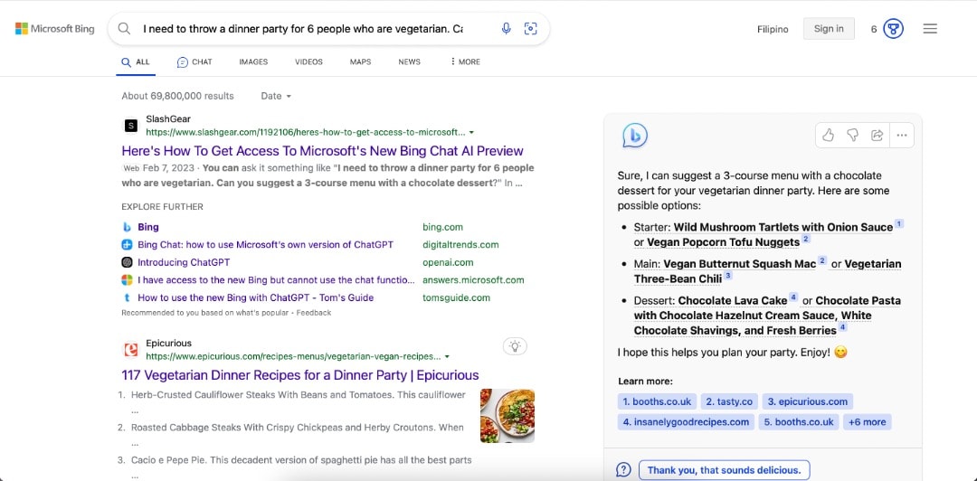Image resolution: width=977 pixels, height=481 pixels.
Task: Click the Sign in button
Action: [x=829, y=29]
